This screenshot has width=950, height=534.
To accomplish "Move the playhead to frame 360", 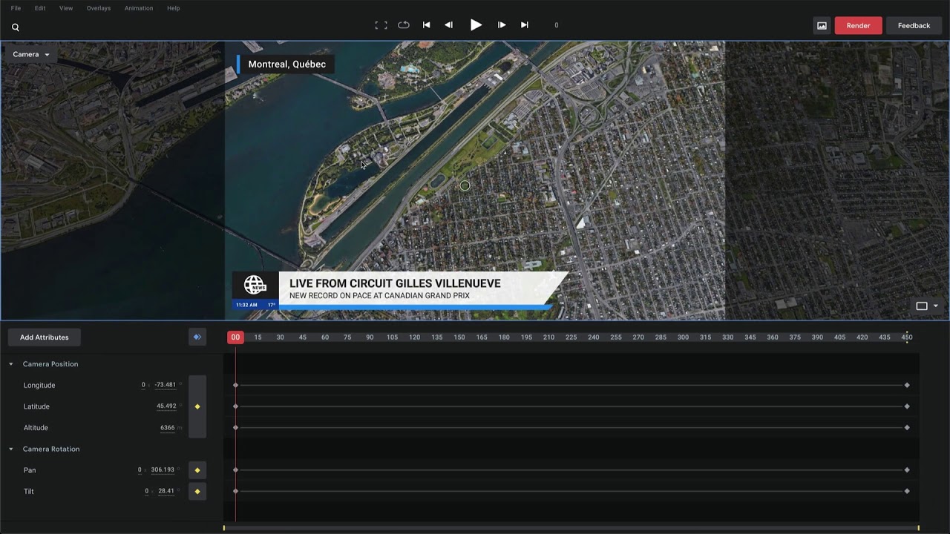I will point(773,337).
